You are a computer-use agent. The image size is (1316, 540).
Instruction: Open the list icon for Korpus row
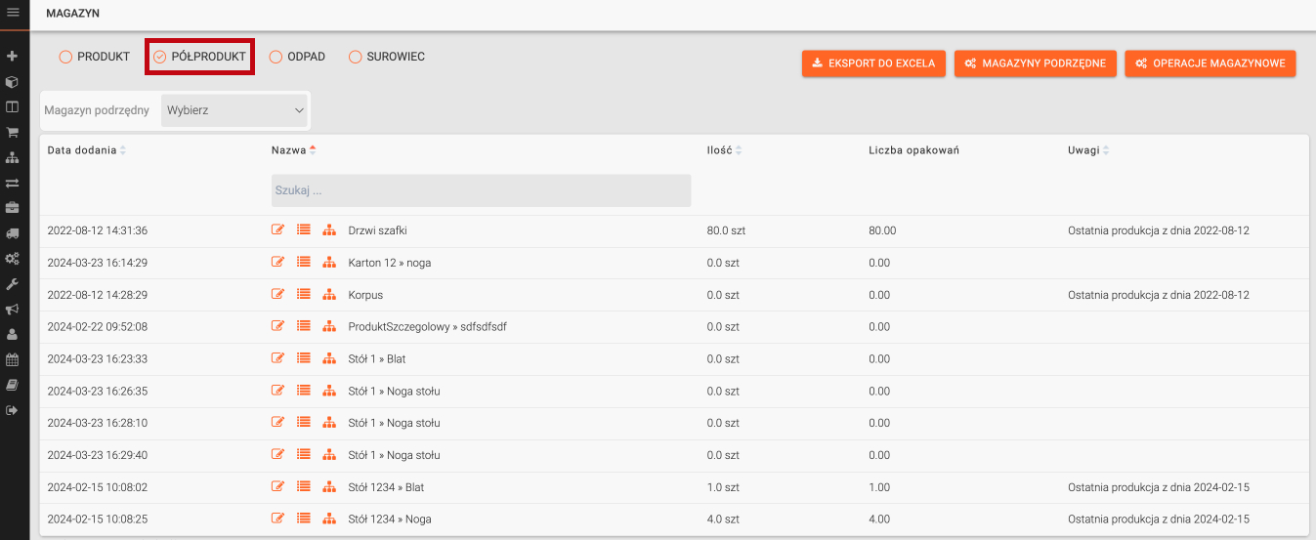[x=304, y=294]
